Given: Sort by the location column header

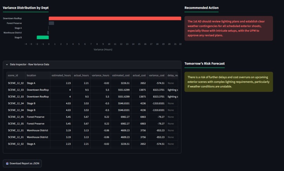Looking at the screenshot, I should tap(38, 75).
